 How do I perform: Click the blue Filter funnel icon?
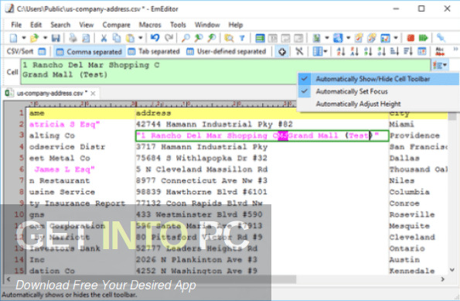242,38
